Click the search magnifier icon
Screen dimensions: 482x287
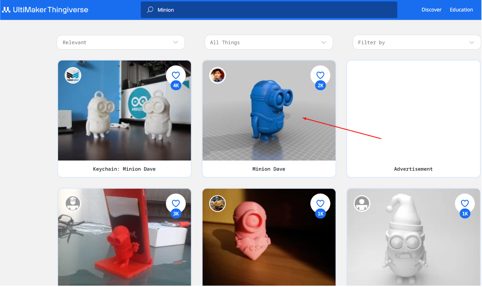click(150, 10)
